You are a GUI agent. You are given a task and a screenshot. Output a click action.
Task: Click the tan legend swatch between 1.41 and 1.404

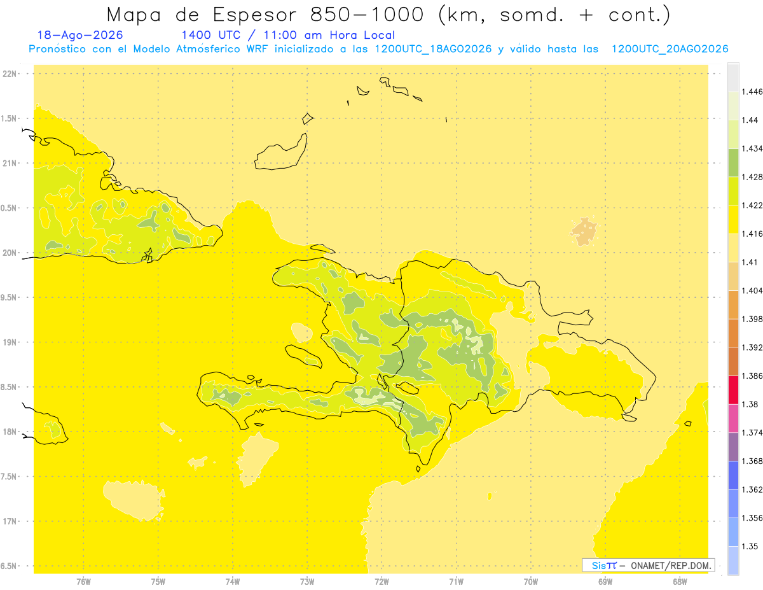733,276
